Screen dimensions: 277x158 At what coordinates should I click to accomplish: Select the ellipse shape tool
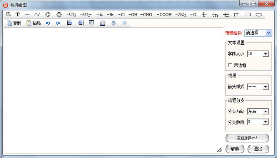(x=259, y=14)
